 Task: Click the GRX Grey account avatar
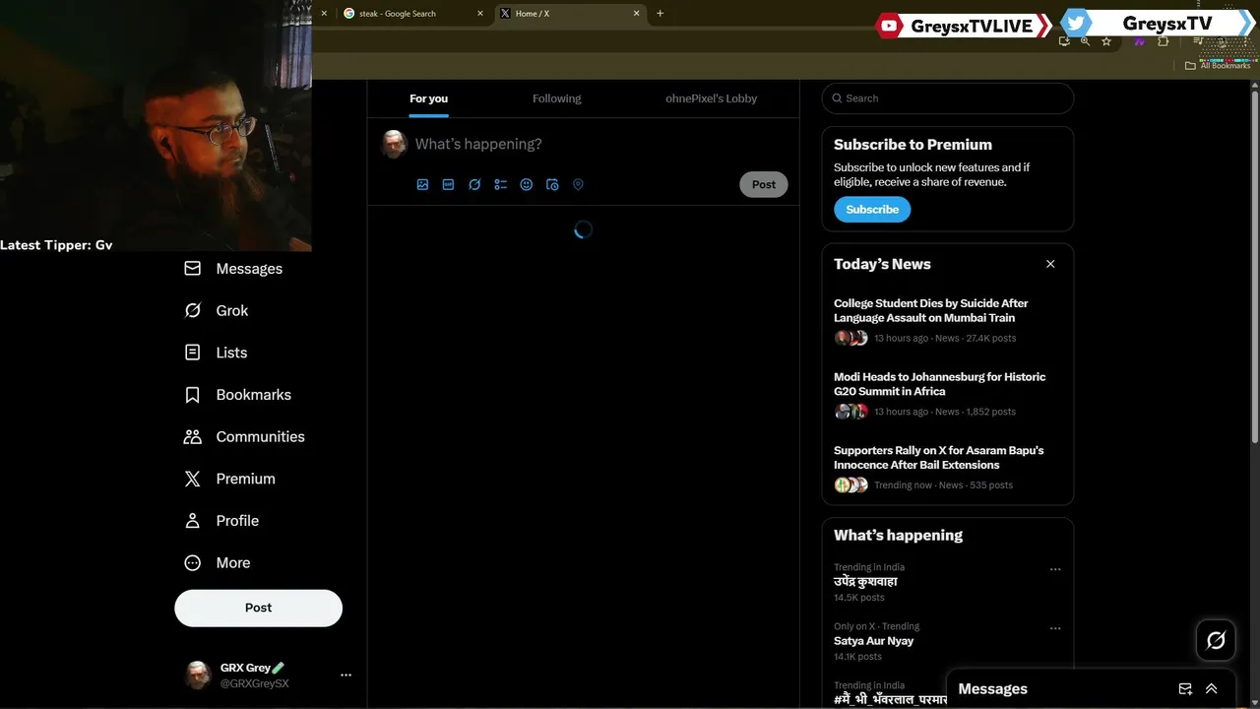coord(199,675)
